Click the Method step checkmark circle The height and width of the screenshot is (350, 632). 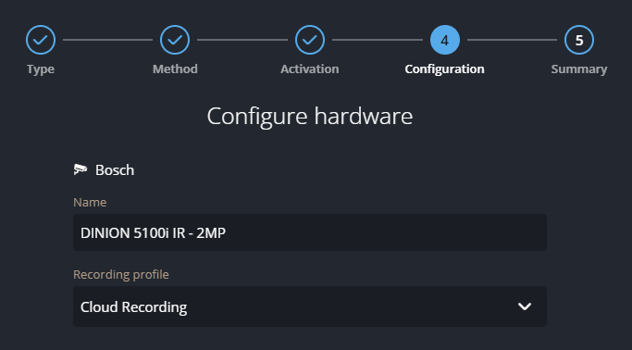click(175, 40)
